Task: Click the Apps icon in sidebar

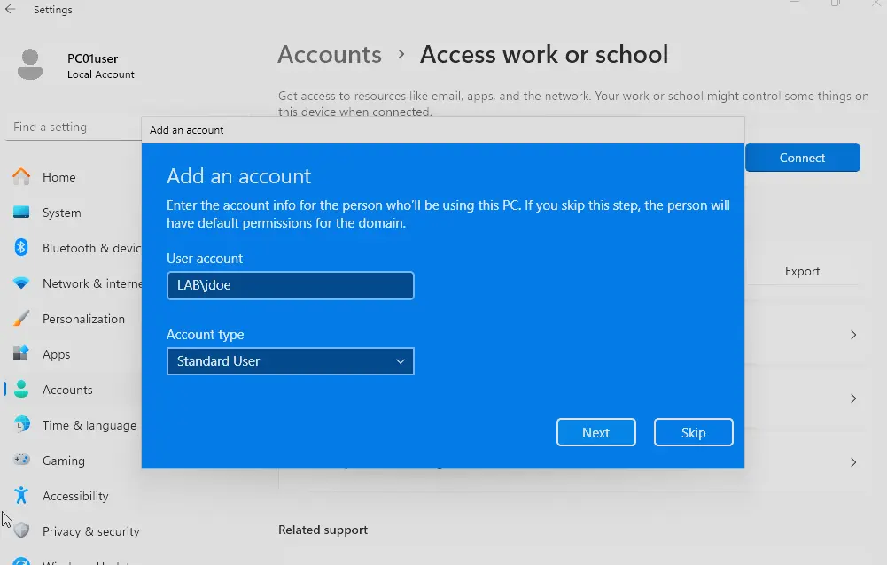Action: click(21, 353)
